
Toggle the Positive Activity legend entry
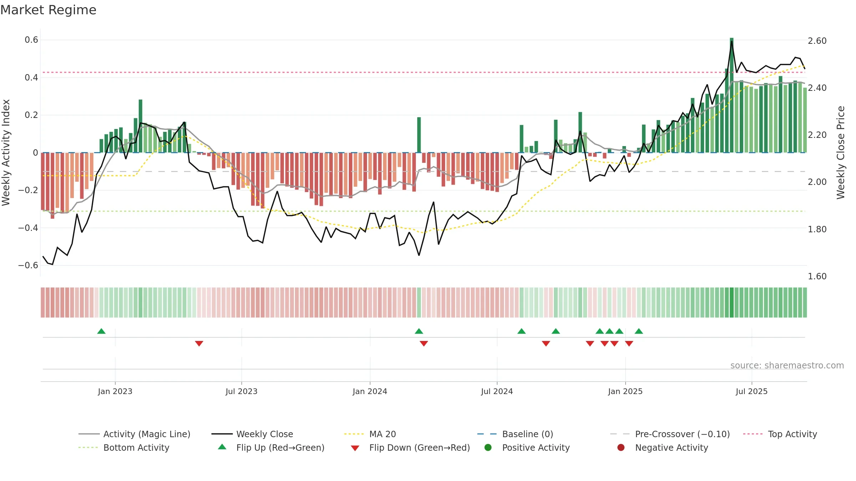[527, 448]
